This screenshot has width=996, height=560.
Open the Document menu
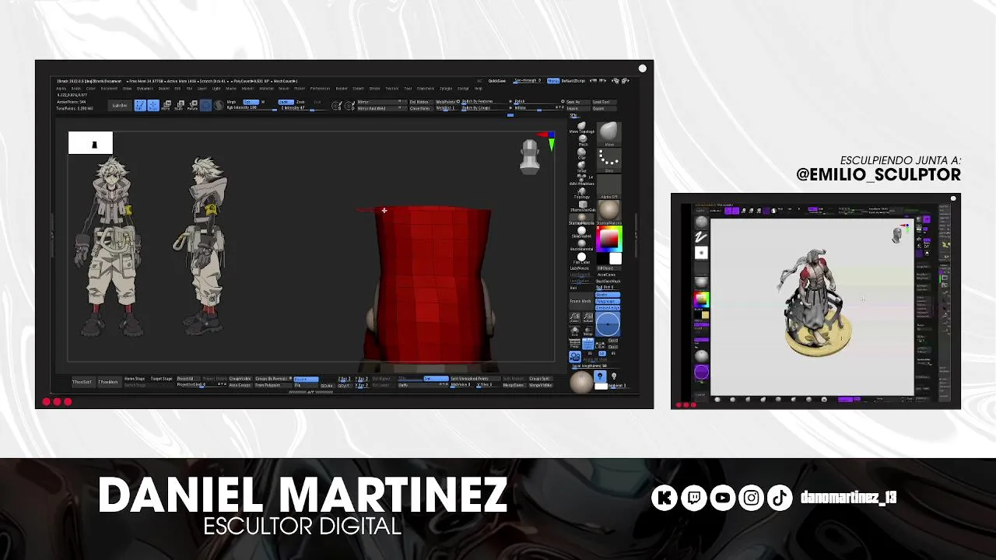click(x=110, y=89)
